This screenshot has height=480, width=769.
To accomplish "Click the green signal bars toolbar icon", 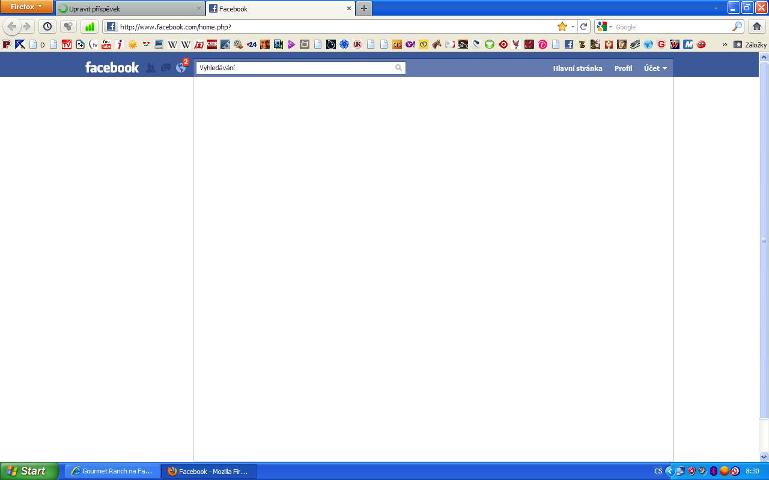I will point(90,26).
